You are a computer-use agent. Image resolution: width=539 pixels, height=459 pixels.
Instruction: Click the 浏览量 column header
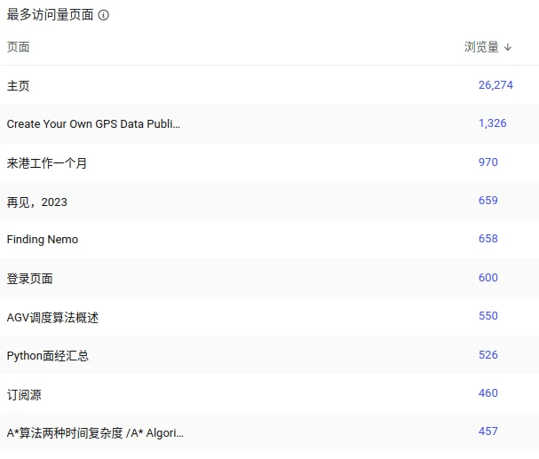[481, 47]
